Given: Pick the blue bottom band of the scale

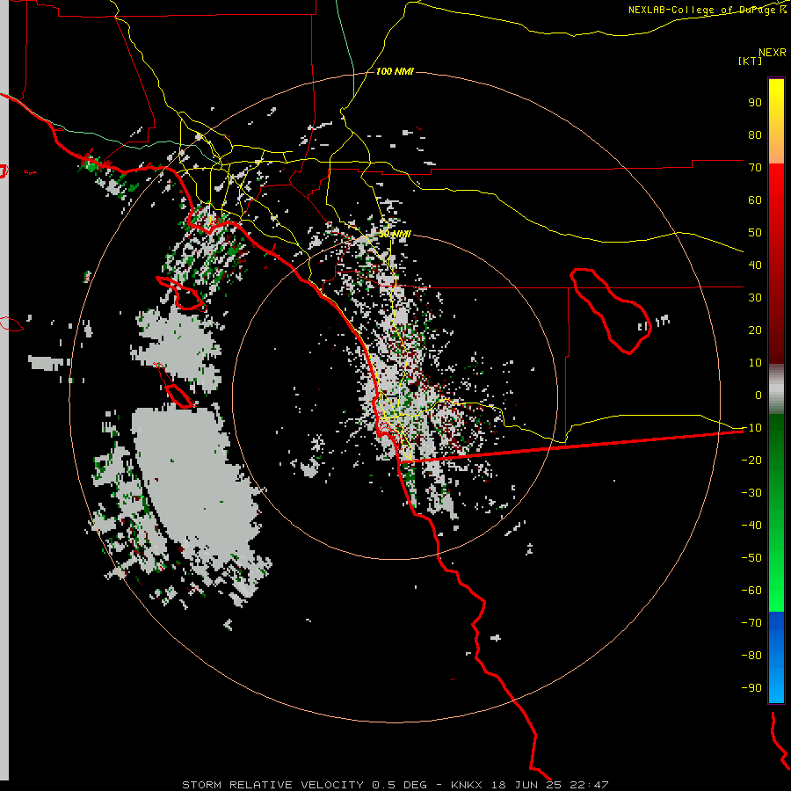Looking at the screenshot, I should tap(776, 657).
